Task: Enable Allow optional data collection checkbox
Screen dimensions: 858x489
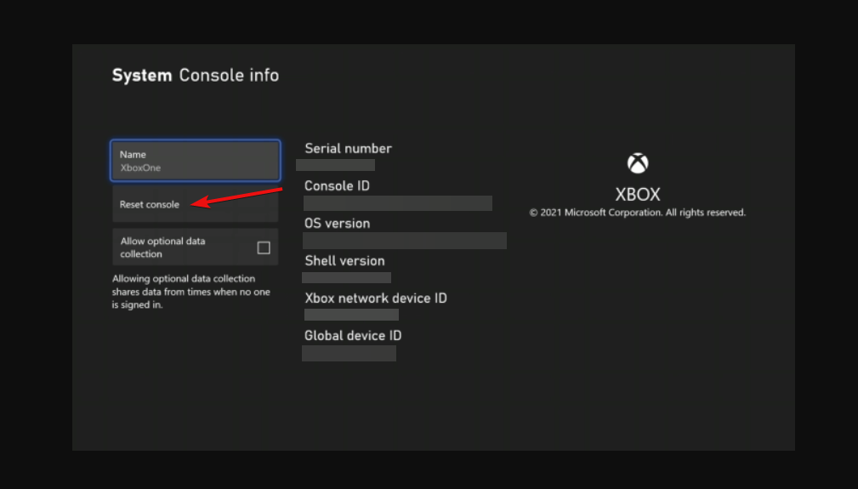Action: pos(264,247)
